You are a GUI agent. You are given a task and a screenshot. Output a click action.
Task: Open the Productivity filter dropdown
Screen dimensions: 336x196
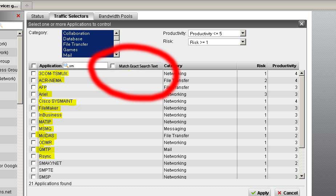[243, 33]
